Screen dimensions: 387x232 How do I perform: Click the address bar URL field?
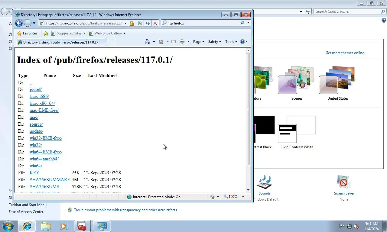[x=84, y=23]
